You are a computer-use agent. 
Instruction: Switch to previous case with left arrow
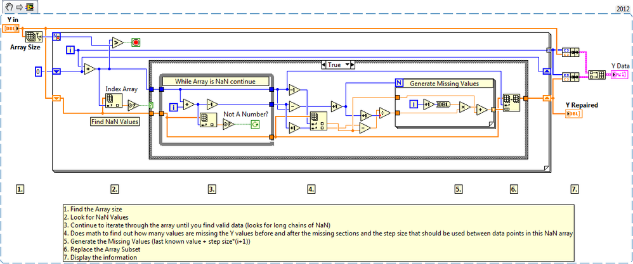pyautogui.click(x=324, y=65)
